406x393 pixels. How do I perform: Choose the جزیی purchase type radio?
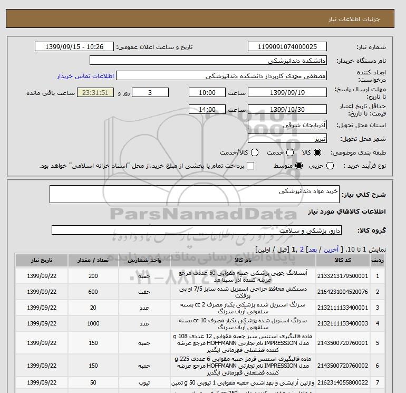pyautogui.click(x=330, y=166)
